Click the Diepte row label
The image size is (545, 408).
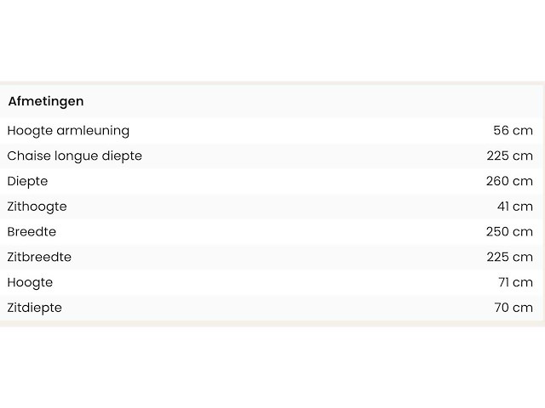[x=27, y=181]
